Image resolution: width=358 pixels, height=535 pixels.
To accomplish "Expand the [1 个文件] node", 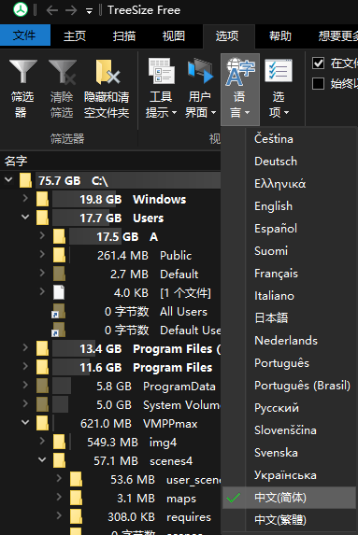I will click(x=42, y=291).
